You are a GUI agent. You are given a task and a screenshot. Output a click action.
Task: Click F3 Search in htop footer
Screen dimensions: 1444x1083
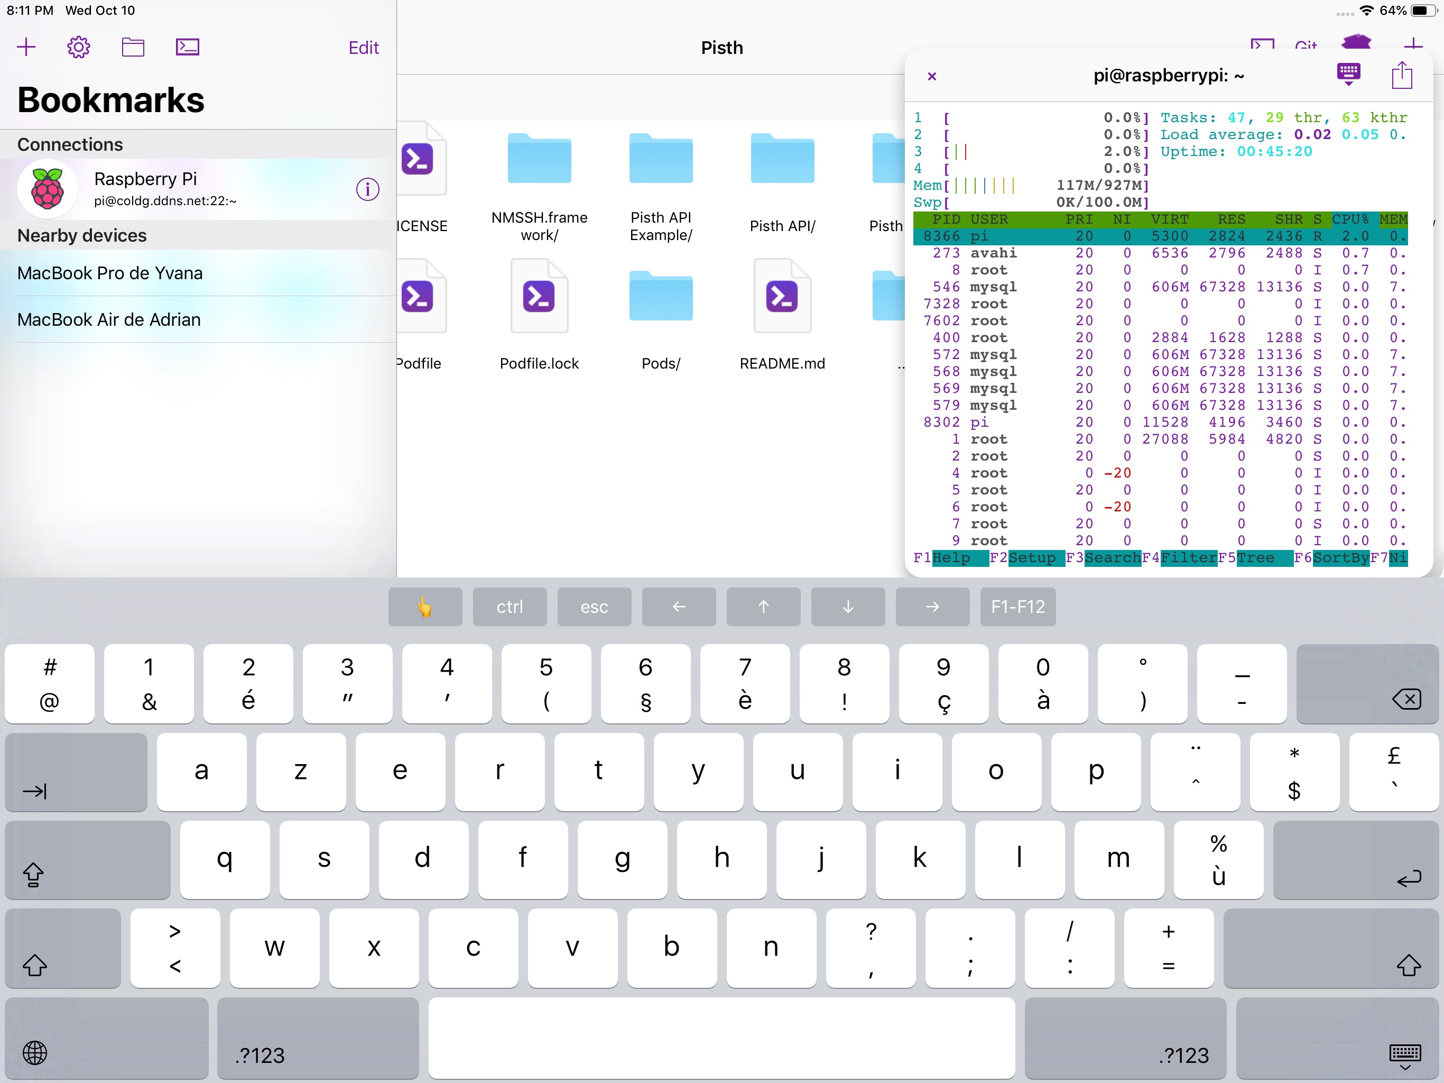tap(1103, 558)
